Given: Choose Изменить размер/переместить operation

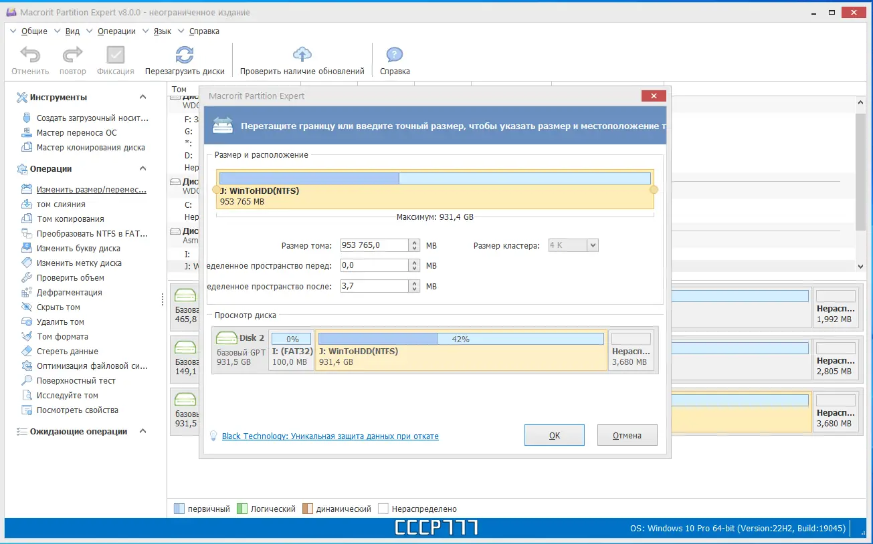Looking at the screenshot, I should pyautogui.click(x=91, y=190).
